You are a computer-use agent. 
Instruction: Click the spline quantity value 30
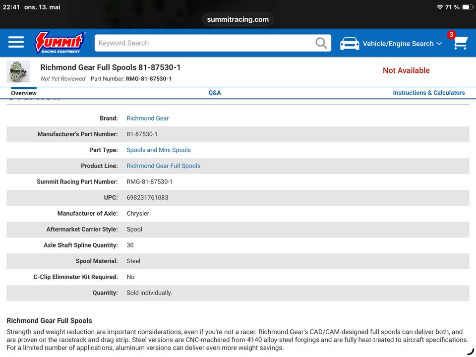(x=130, y=245)
